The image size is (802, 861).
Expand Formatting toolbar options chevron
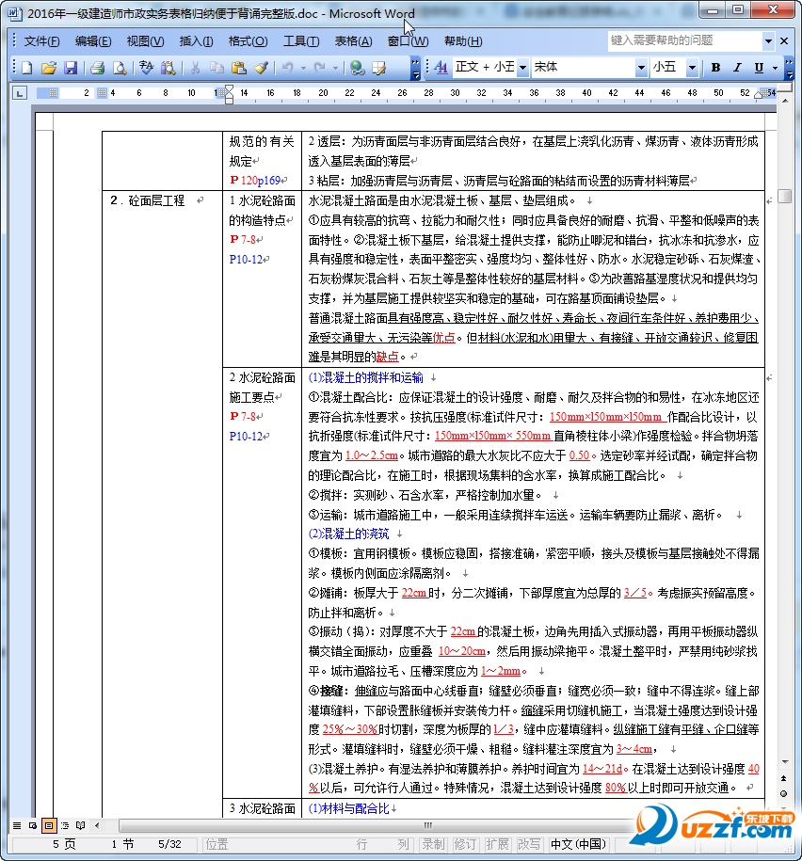(x=790, y=68)
